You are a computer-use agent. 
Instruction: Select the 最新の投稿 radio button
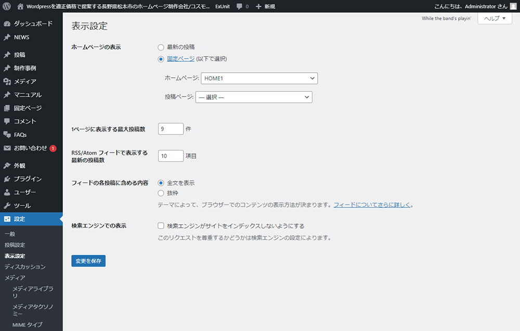point(161,47)
